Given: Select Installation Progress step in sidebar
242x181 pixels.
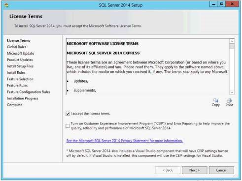Looking at the screenshot, I should 23,98.
